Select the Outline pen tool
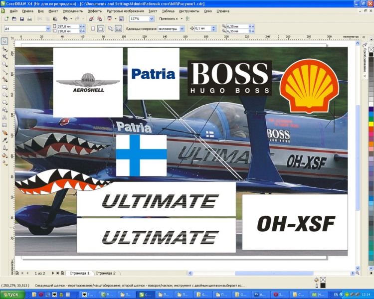The image size is (374, 299). click(x=4, y=148)
